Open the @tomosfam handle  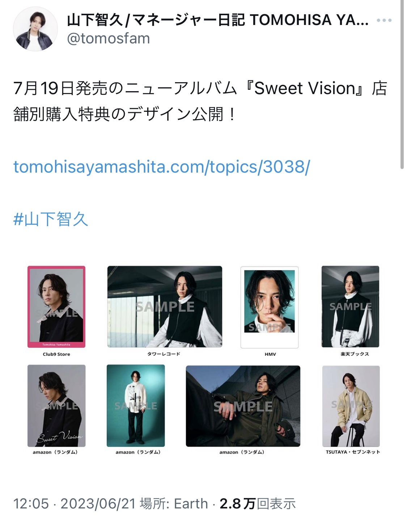(x=109, y=38)
